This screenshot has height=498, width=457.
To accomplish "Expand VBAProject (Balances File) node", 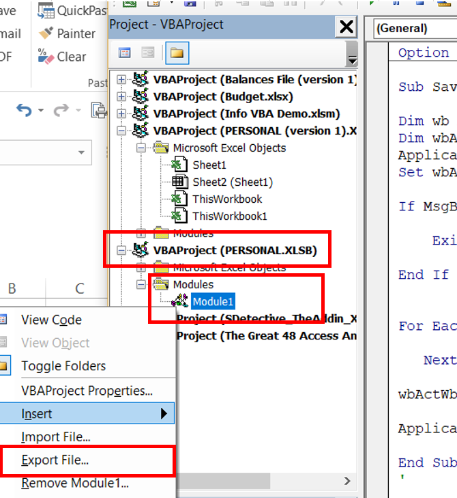I will click(121, 79).
